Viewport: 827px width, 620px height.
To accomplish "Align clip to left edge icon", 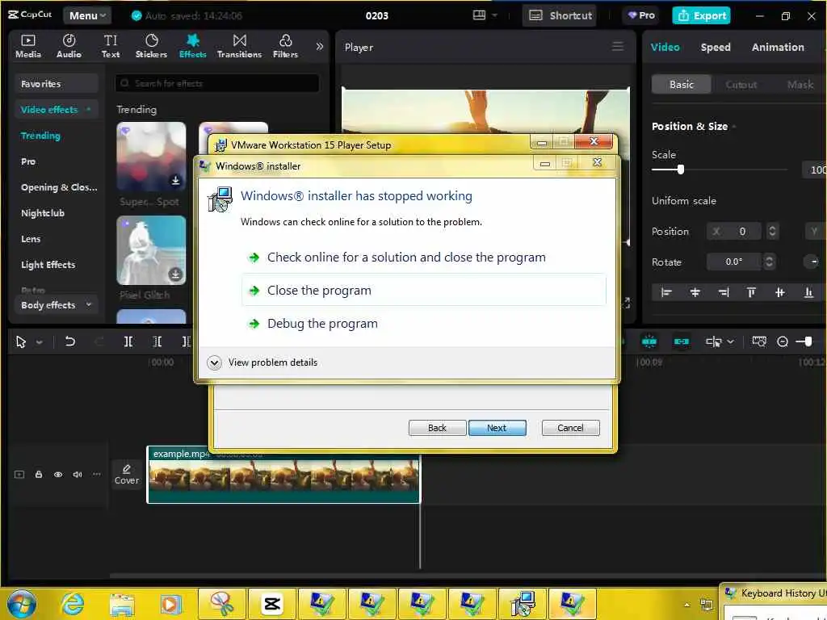I will [x=666, y=292].
